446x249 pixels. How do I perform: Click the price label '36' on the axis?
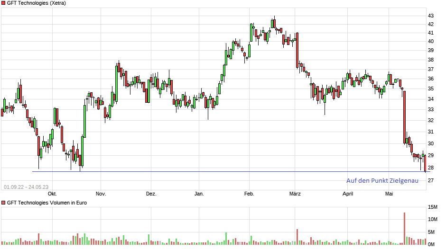point(431,79)
